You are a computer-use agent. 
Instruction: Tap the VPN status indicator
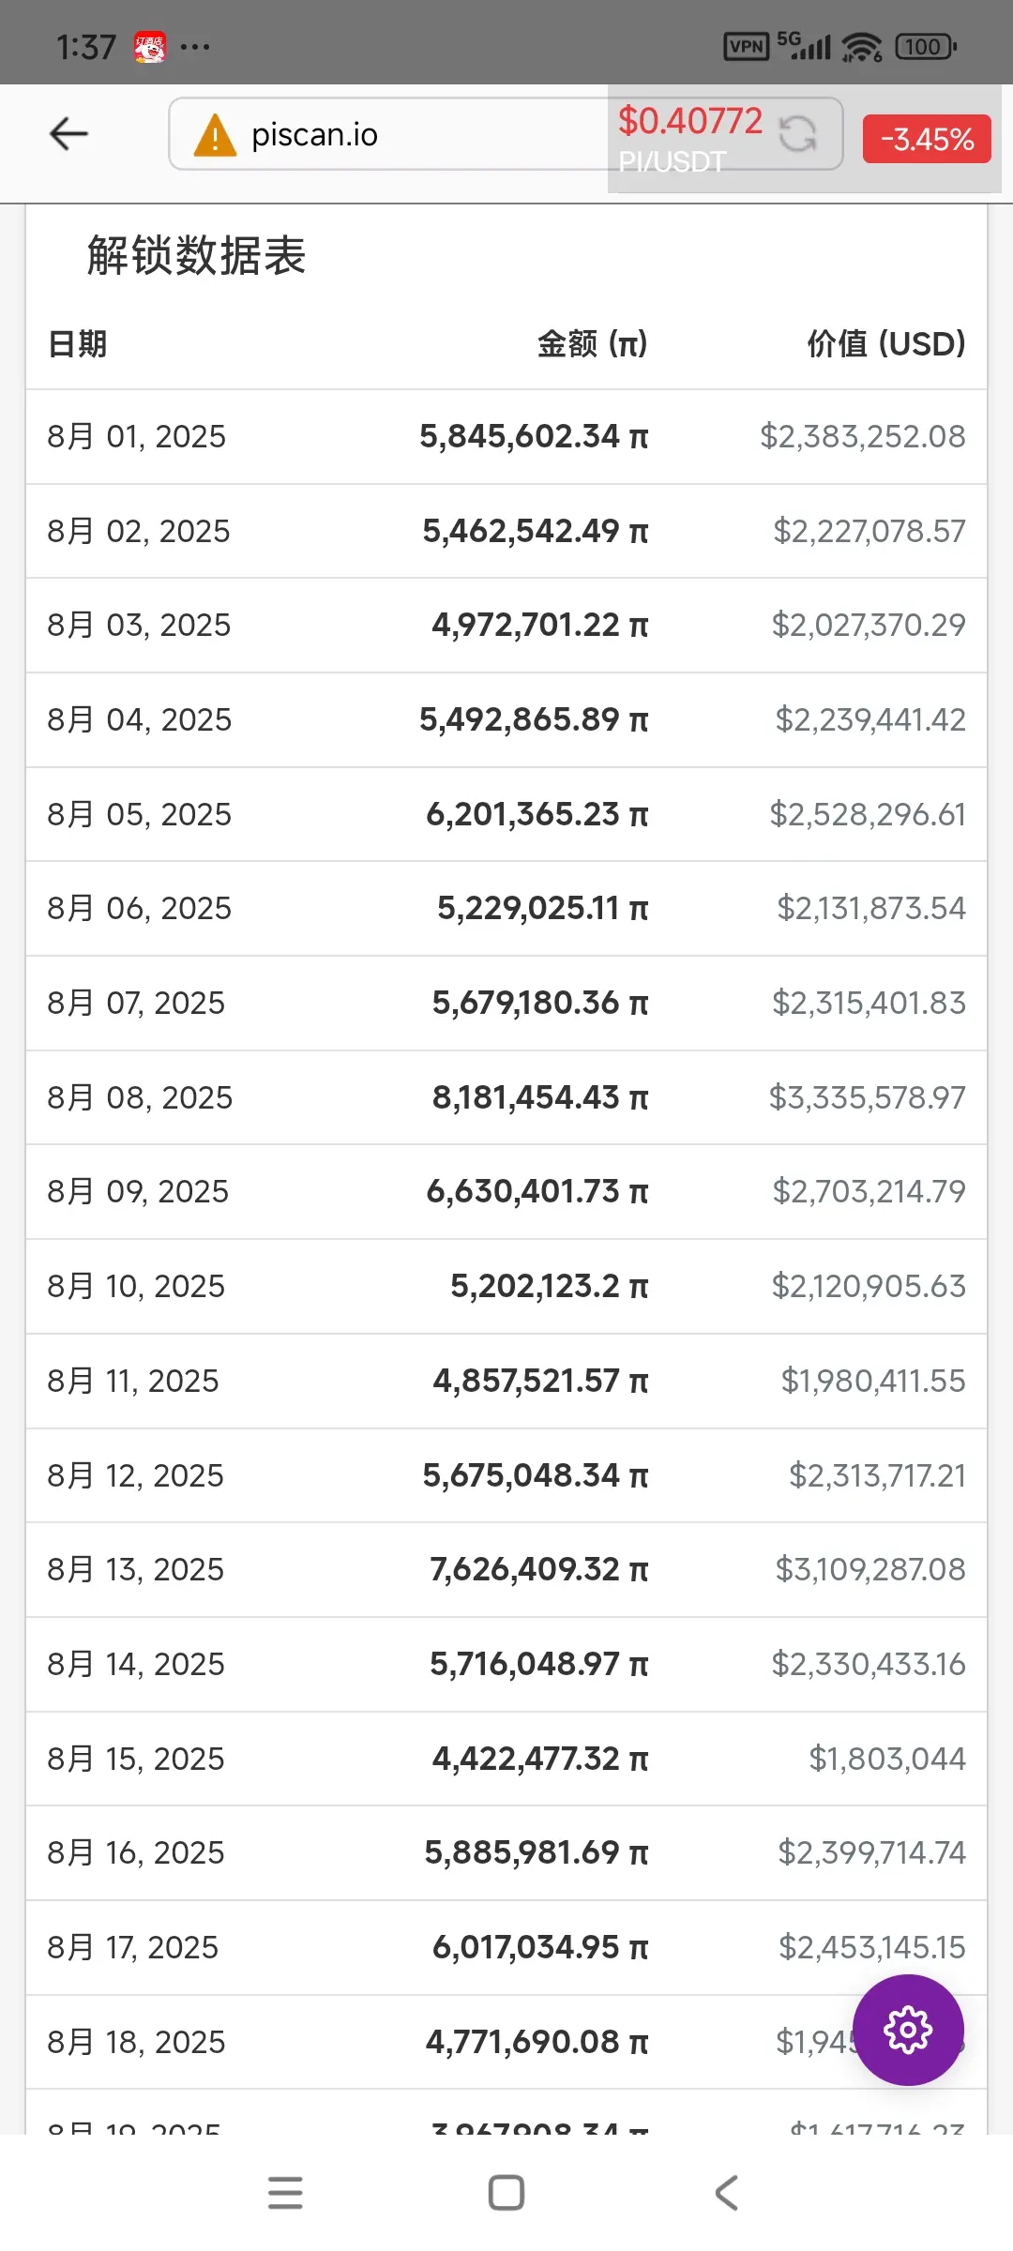747,47
